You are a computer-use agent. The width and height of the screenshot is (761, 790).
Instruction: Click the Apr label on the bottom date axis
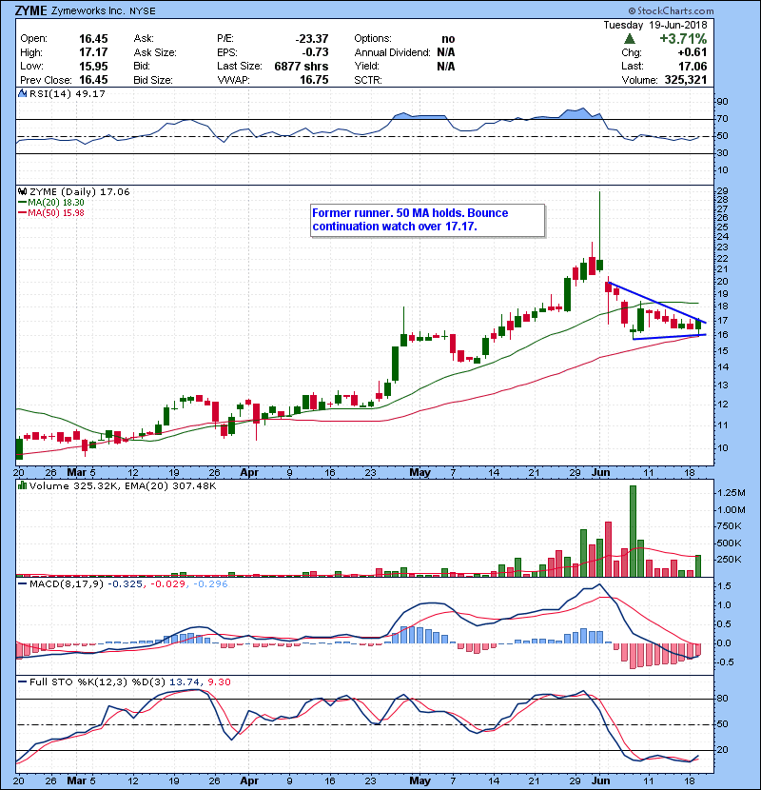point(249,780)
